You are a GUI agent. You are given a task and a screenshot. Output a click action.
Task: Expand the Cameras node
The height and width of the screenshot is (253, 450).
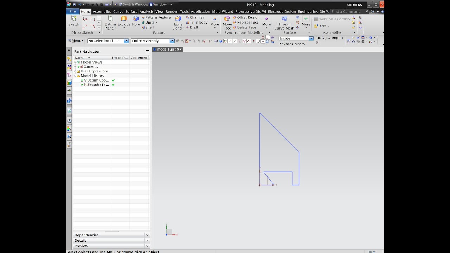[75, 67]
